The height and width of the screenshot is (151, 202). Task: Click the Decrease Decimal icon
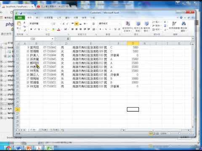pos(119,29)
